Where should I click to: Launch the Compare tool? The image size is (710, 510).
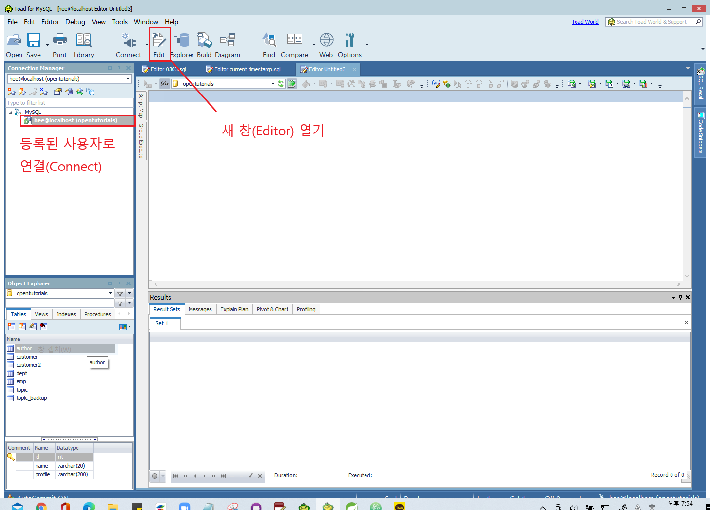coord(294,44)
